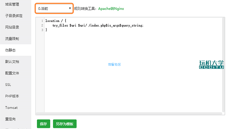
Task: Open the 0.当前 rewrite template dropdown
Action: coord(54,8)
